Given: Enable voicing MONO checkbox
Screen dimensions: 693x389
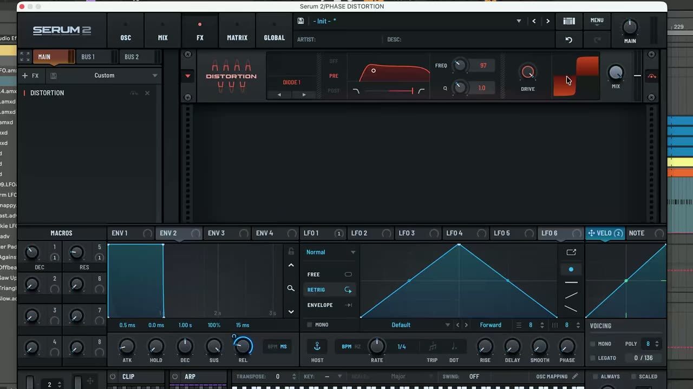Looking at the screenshot, I should pos(592,344).
